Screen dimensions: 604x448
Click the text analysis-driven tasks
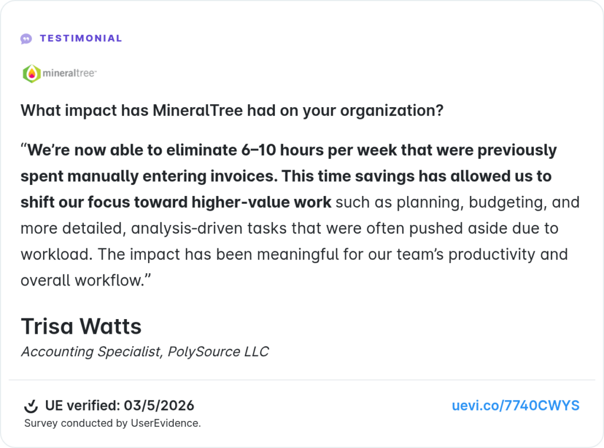pos(209,228)
